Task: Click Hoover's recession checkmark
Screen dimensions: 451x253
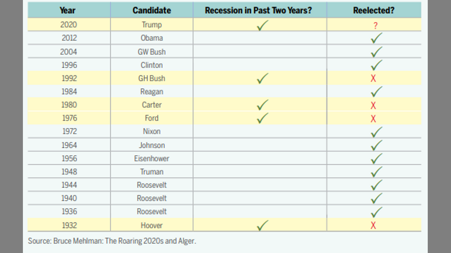Action: point(262,225)
